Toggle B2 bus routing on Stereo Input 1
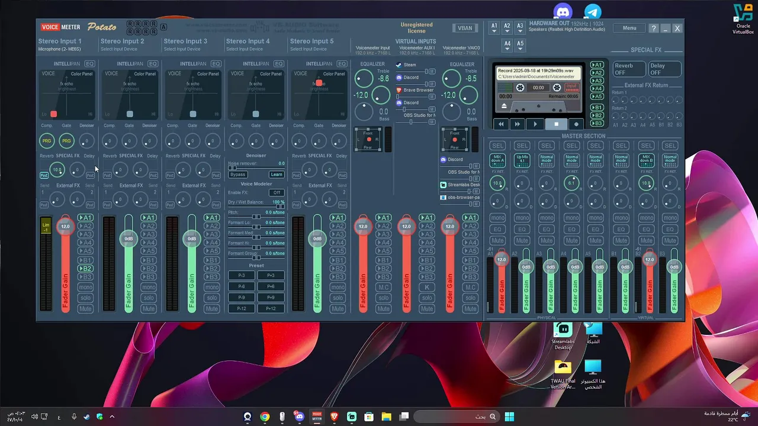 86,269
